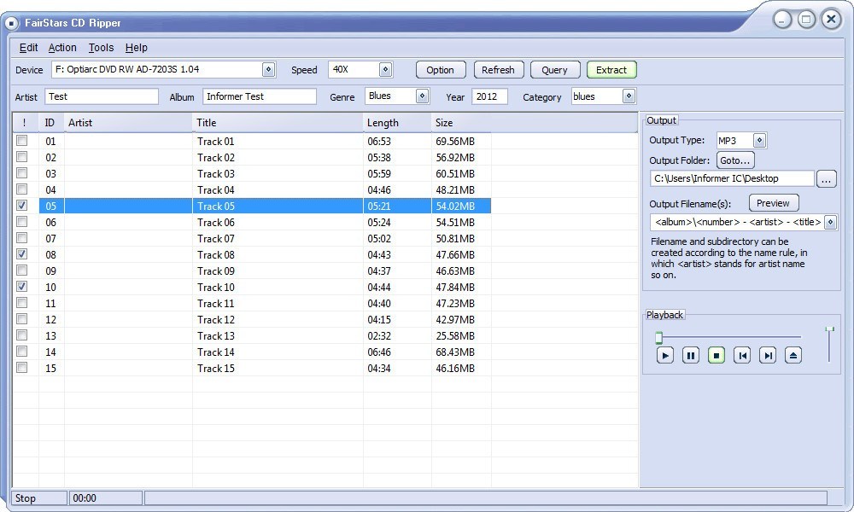854x512 pixels.
Task: Sort by the Size column header
Action: [x=461, y=123]
